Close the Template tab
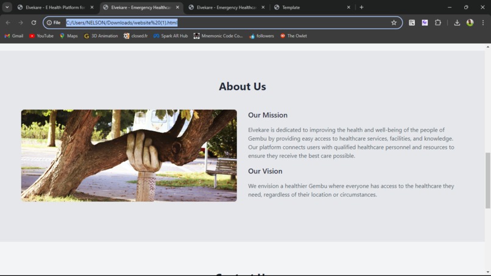The height and width of the screenshot is (276, 491). (348, 7)
